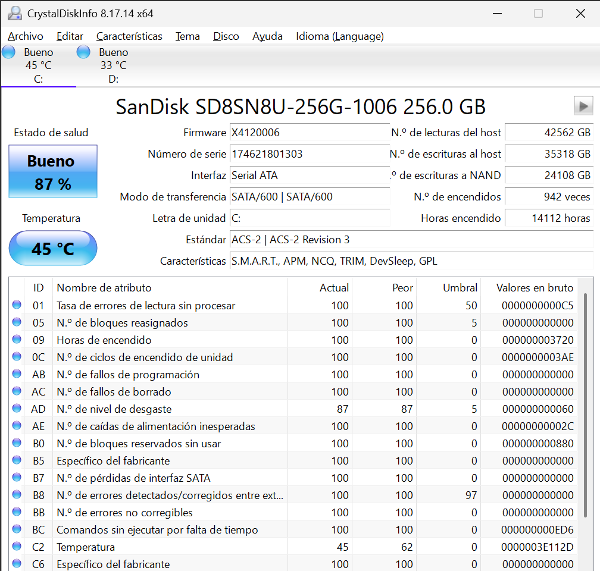The height and width of the screenshot is (571, 600).
Task: Click status icon for wear level row AD
Action: [17, 409]
